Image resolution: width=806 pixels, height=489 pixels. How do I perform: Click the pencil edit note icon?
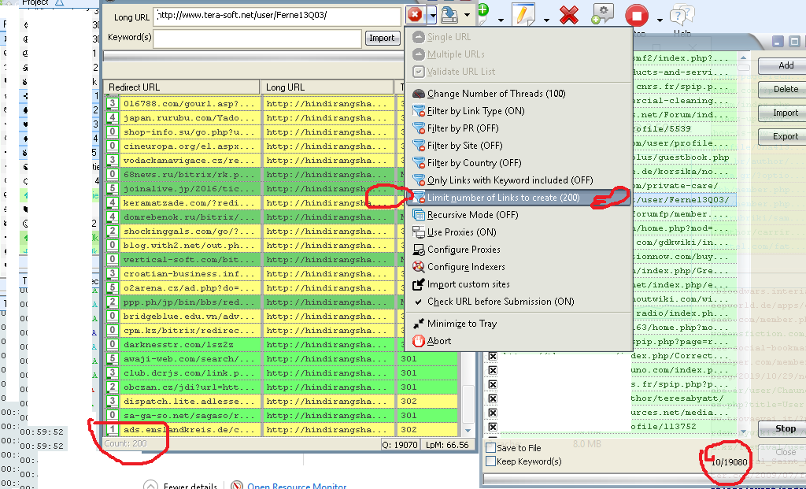pos(523,14)
